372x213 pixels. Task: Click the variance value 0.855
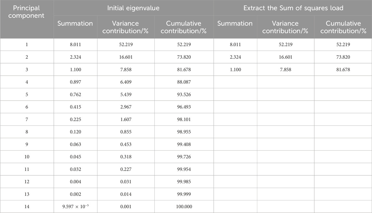[x=126, y=132]
